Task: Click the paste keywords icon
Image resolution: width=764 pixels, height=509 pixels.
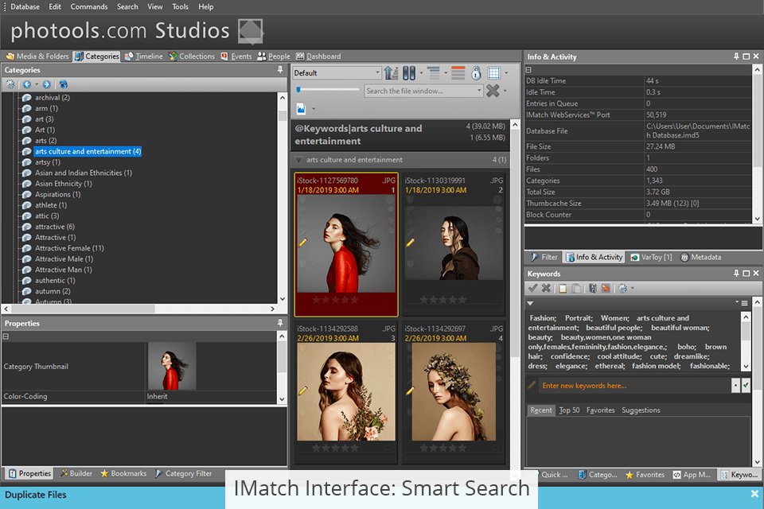Action: pyautogui.click(x=576, y=289)
